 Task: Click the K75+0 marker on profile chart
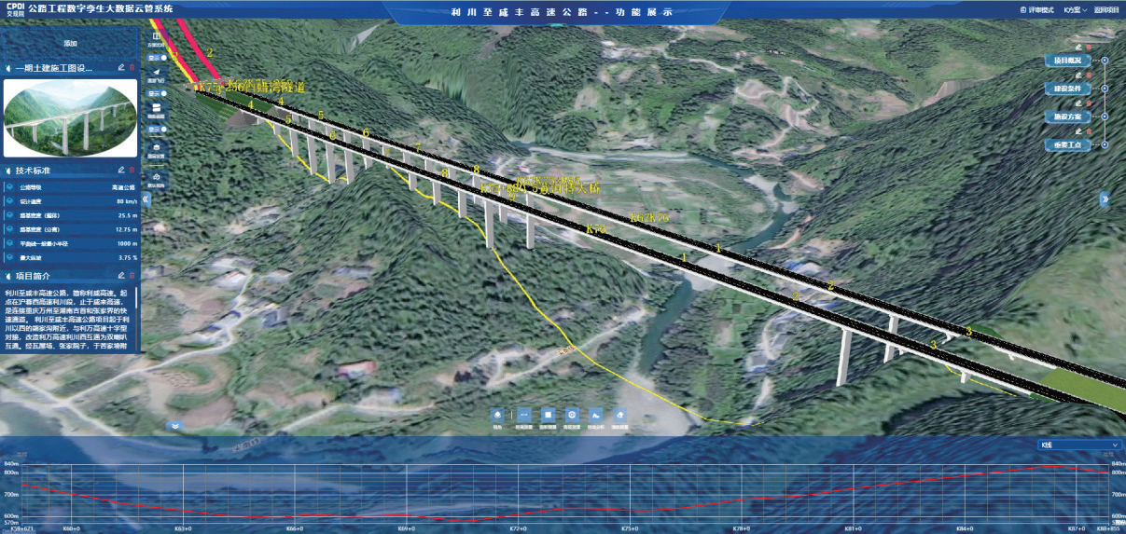pyautogui.click(x=630, y=528)
